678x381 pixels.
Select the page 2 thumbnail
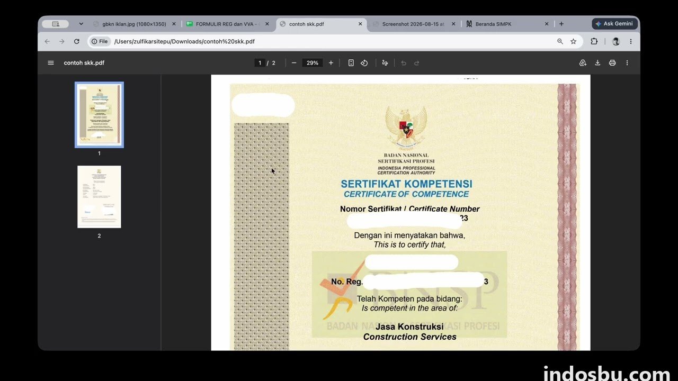[x=99, y=197]
